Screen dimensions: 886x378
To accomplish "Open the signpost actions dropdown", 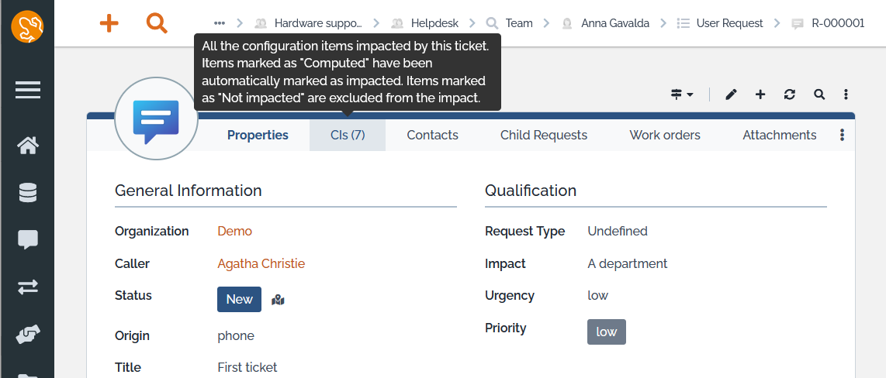I will tap(681, 94).
